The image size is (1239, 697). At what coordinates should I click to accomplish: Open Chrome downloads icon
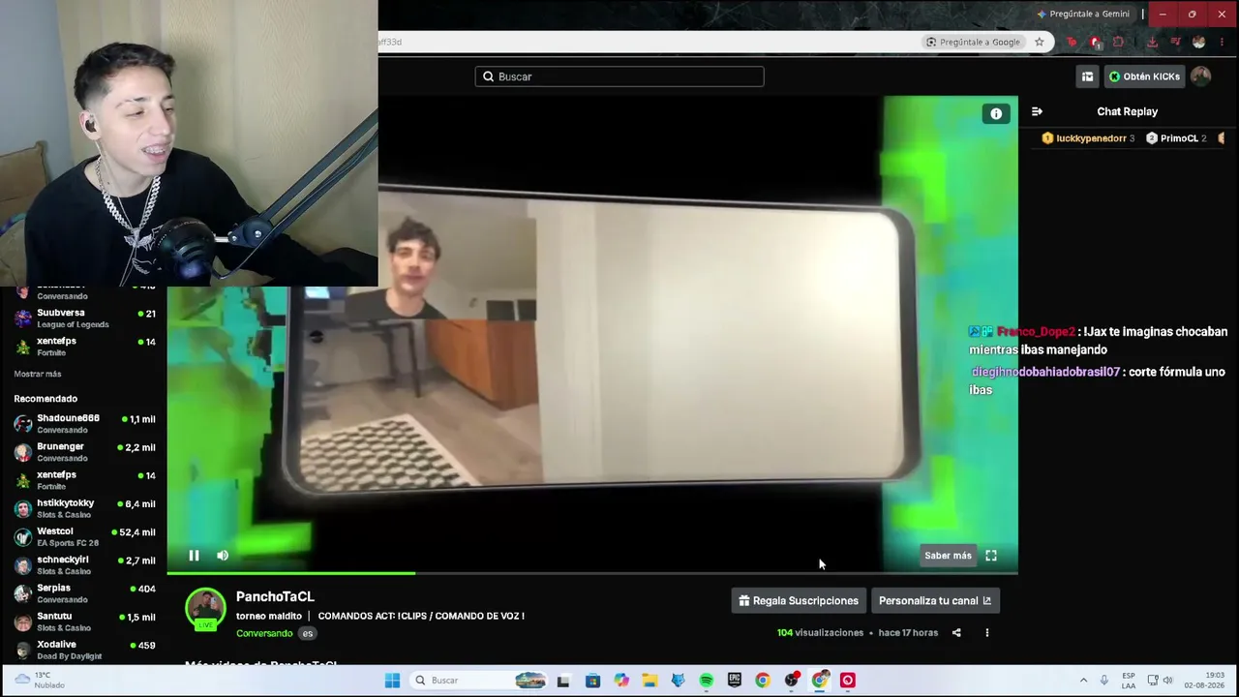(1152, 42)
